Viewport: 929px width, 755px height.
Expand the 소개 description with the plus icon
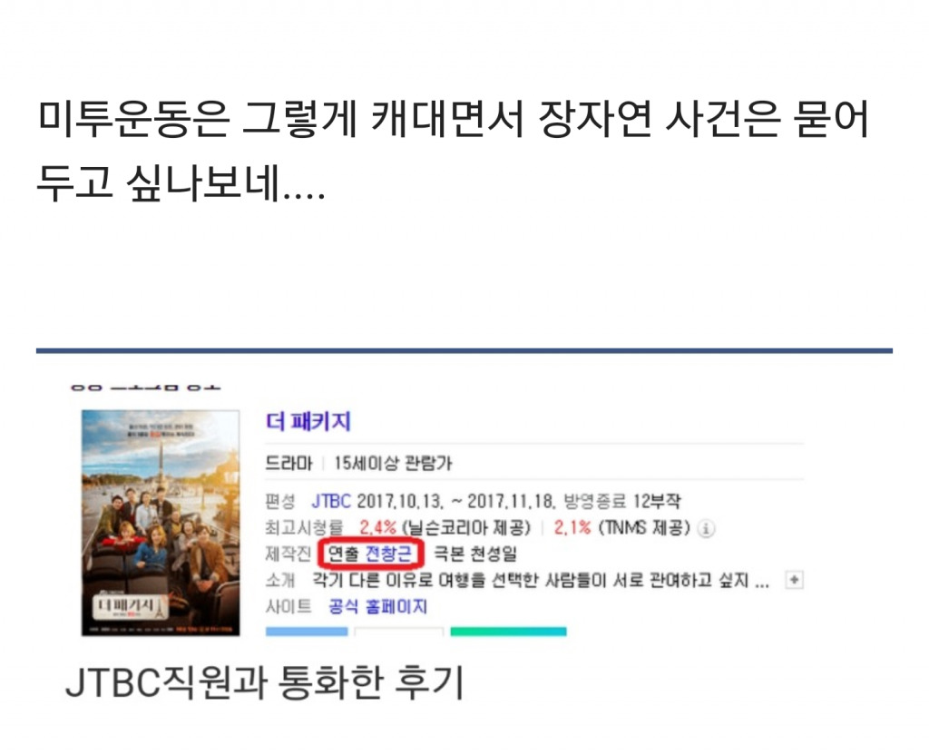pos(794,580)
